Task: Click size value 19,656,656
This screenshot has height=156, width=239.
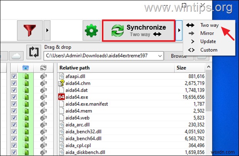Action: click(x=193, y=97)
